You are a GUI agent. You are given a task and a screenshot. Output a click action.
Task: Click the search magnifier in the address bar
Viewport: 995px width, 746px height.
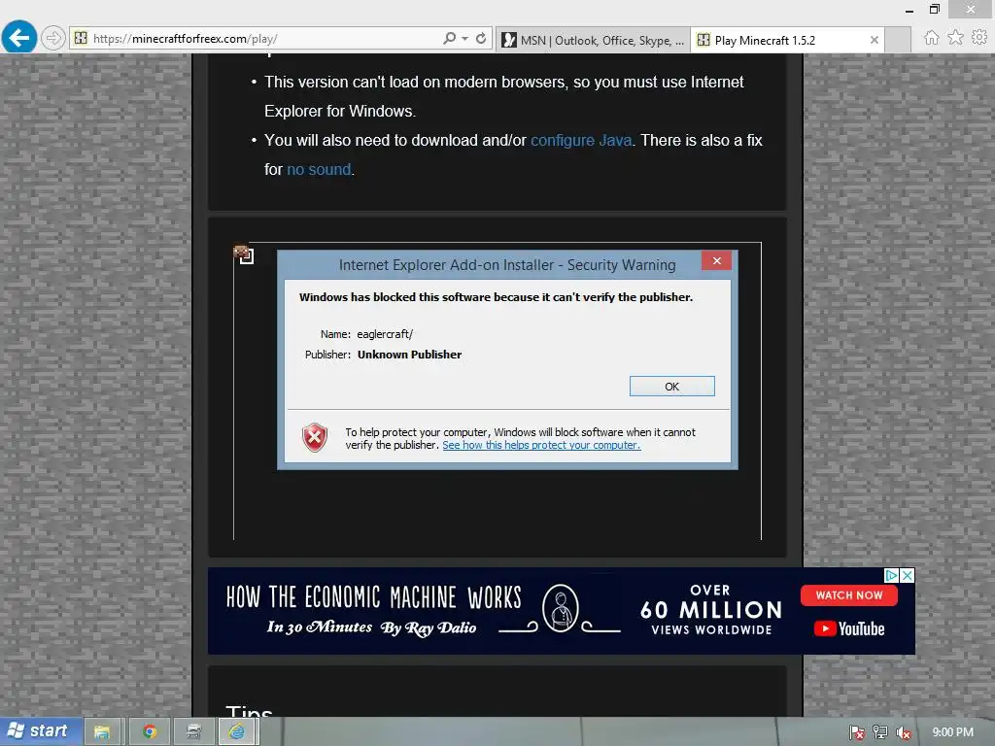pyautogui.click(x=449, y=38)
